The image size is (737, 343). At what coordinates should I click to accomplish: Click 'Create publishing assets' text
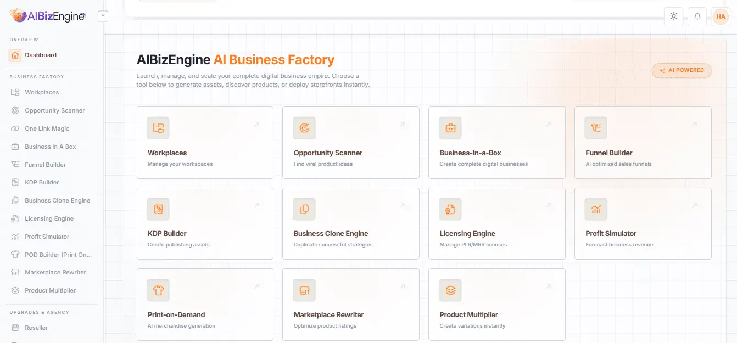[179, 245]
